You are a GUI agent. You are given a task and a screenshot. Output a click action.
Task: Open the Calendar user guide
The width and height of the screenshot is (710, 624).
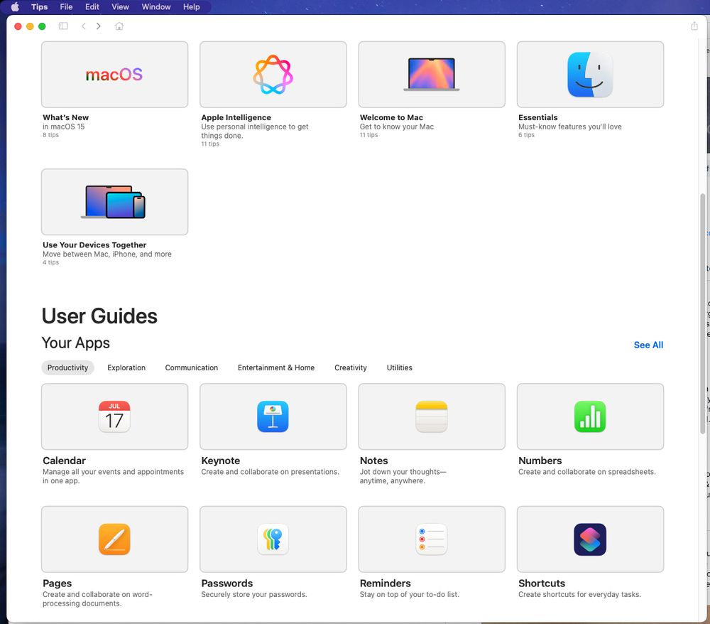coord(114,416)
